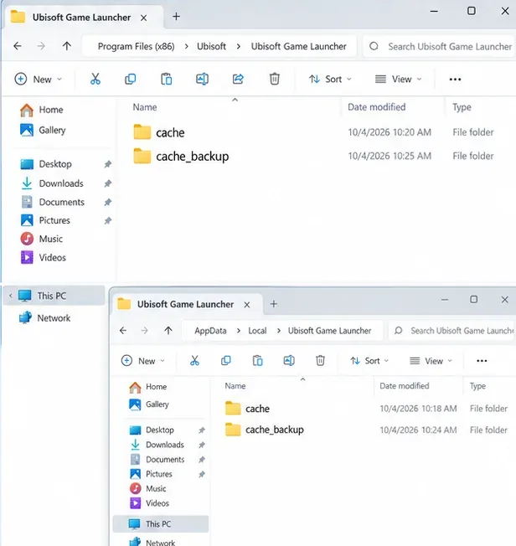Screen dimensions: 516x546
Task: Select cache folder in AppData window
Action: coord(366,409)
